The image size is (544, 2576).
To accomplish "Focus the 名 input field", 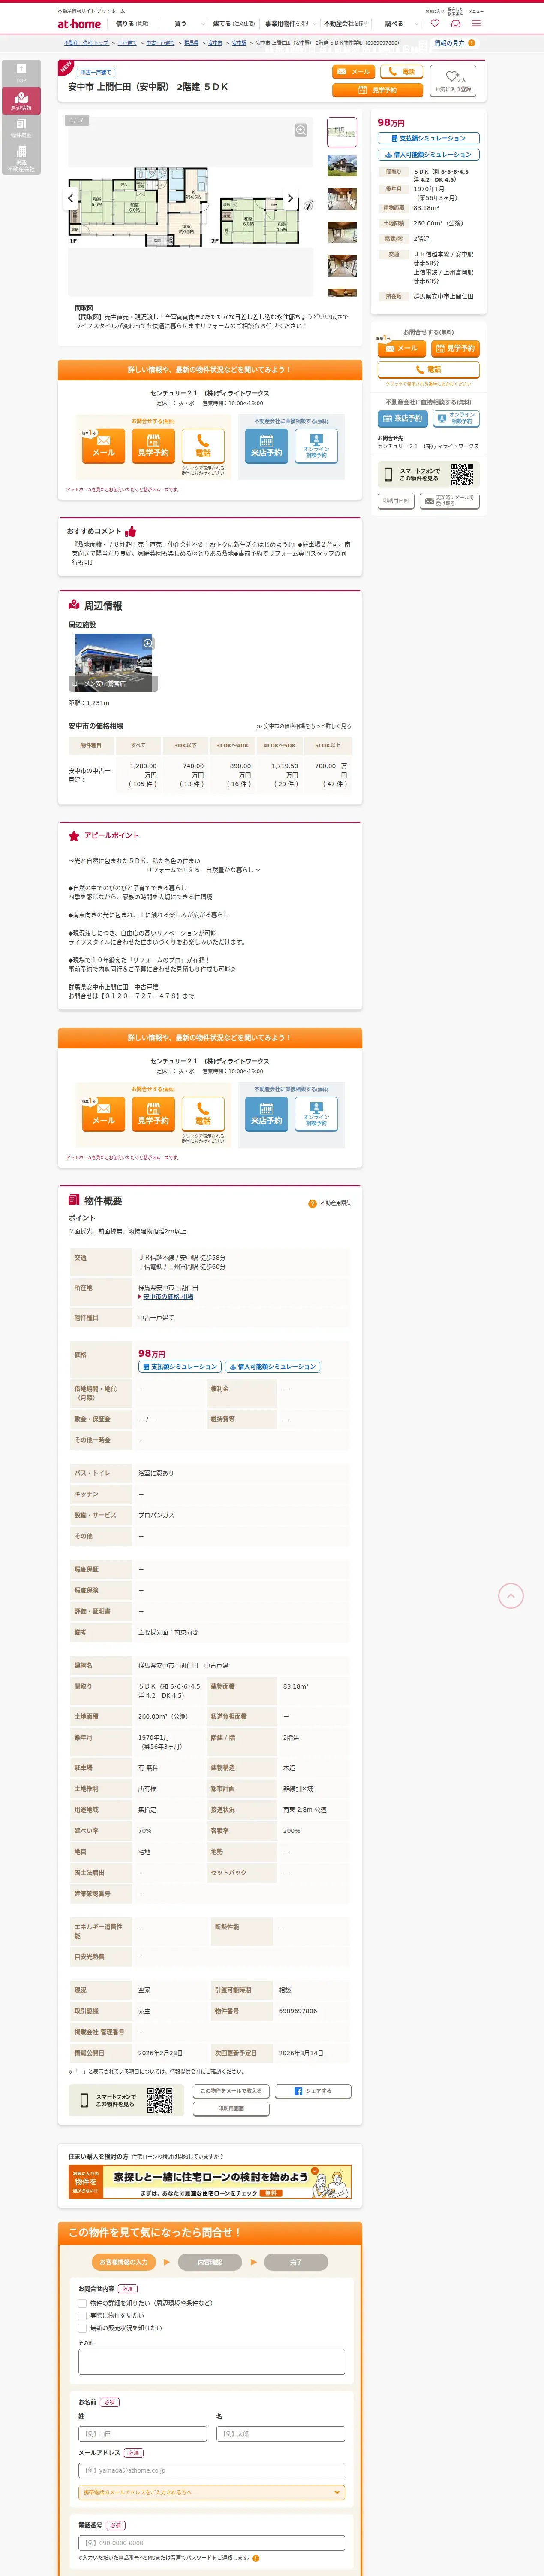I will (x=280, y=2434).
